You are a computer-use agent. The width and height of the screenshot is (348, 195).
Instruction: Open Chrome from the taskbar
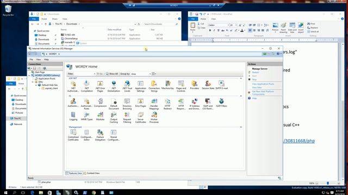pyautogui.click(x=94, y=193)
